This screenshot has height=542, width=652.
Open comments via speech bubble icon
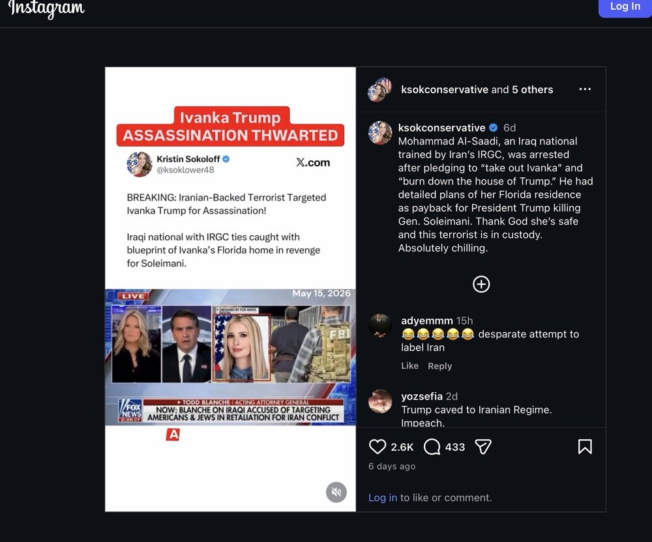coord(432,447)
